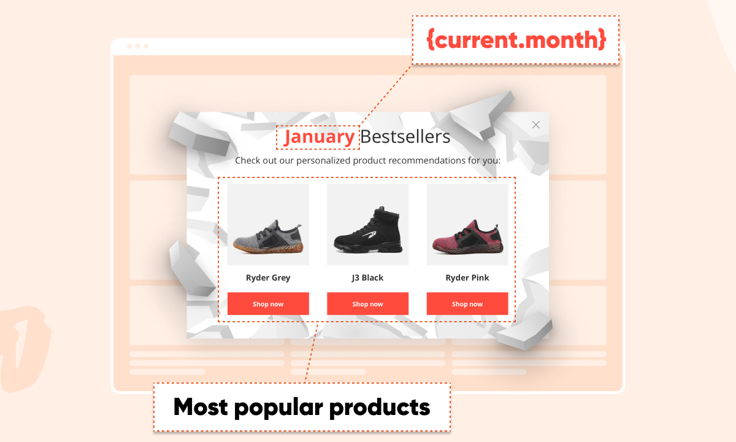Click Shop now below Ryder Pink
This screenshot has width=736, height=442.
pyautogui.click(x=467, y=304)
